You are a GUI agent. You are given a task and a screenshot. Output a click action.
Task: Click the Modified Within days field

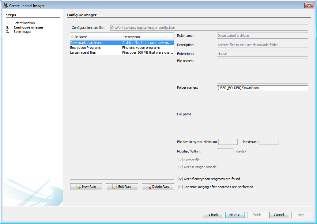[225, 151]
